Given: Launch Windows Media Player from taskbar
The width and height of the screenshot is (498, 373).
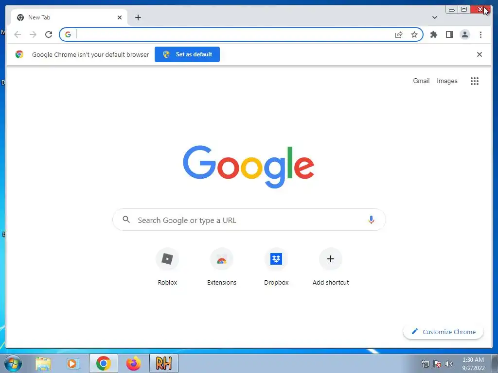Looking at the screenshot, I should [x=73, y=363].
